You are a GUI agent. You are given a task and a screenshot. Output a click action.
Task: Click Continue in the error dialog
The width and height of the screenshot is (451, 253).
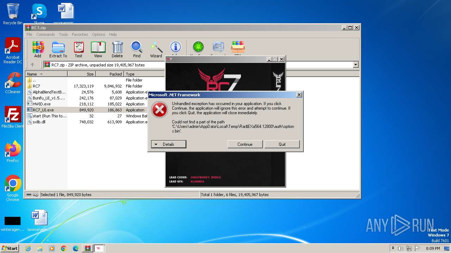click(x=245, y=144)
